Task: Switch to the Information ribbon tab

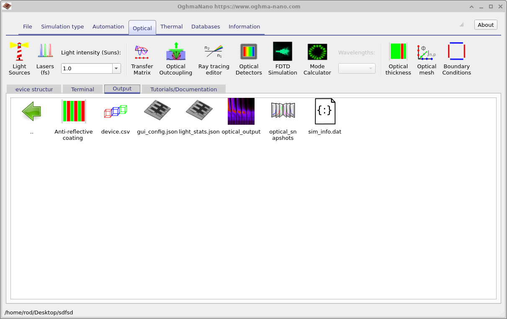Action: pos(244,26)
